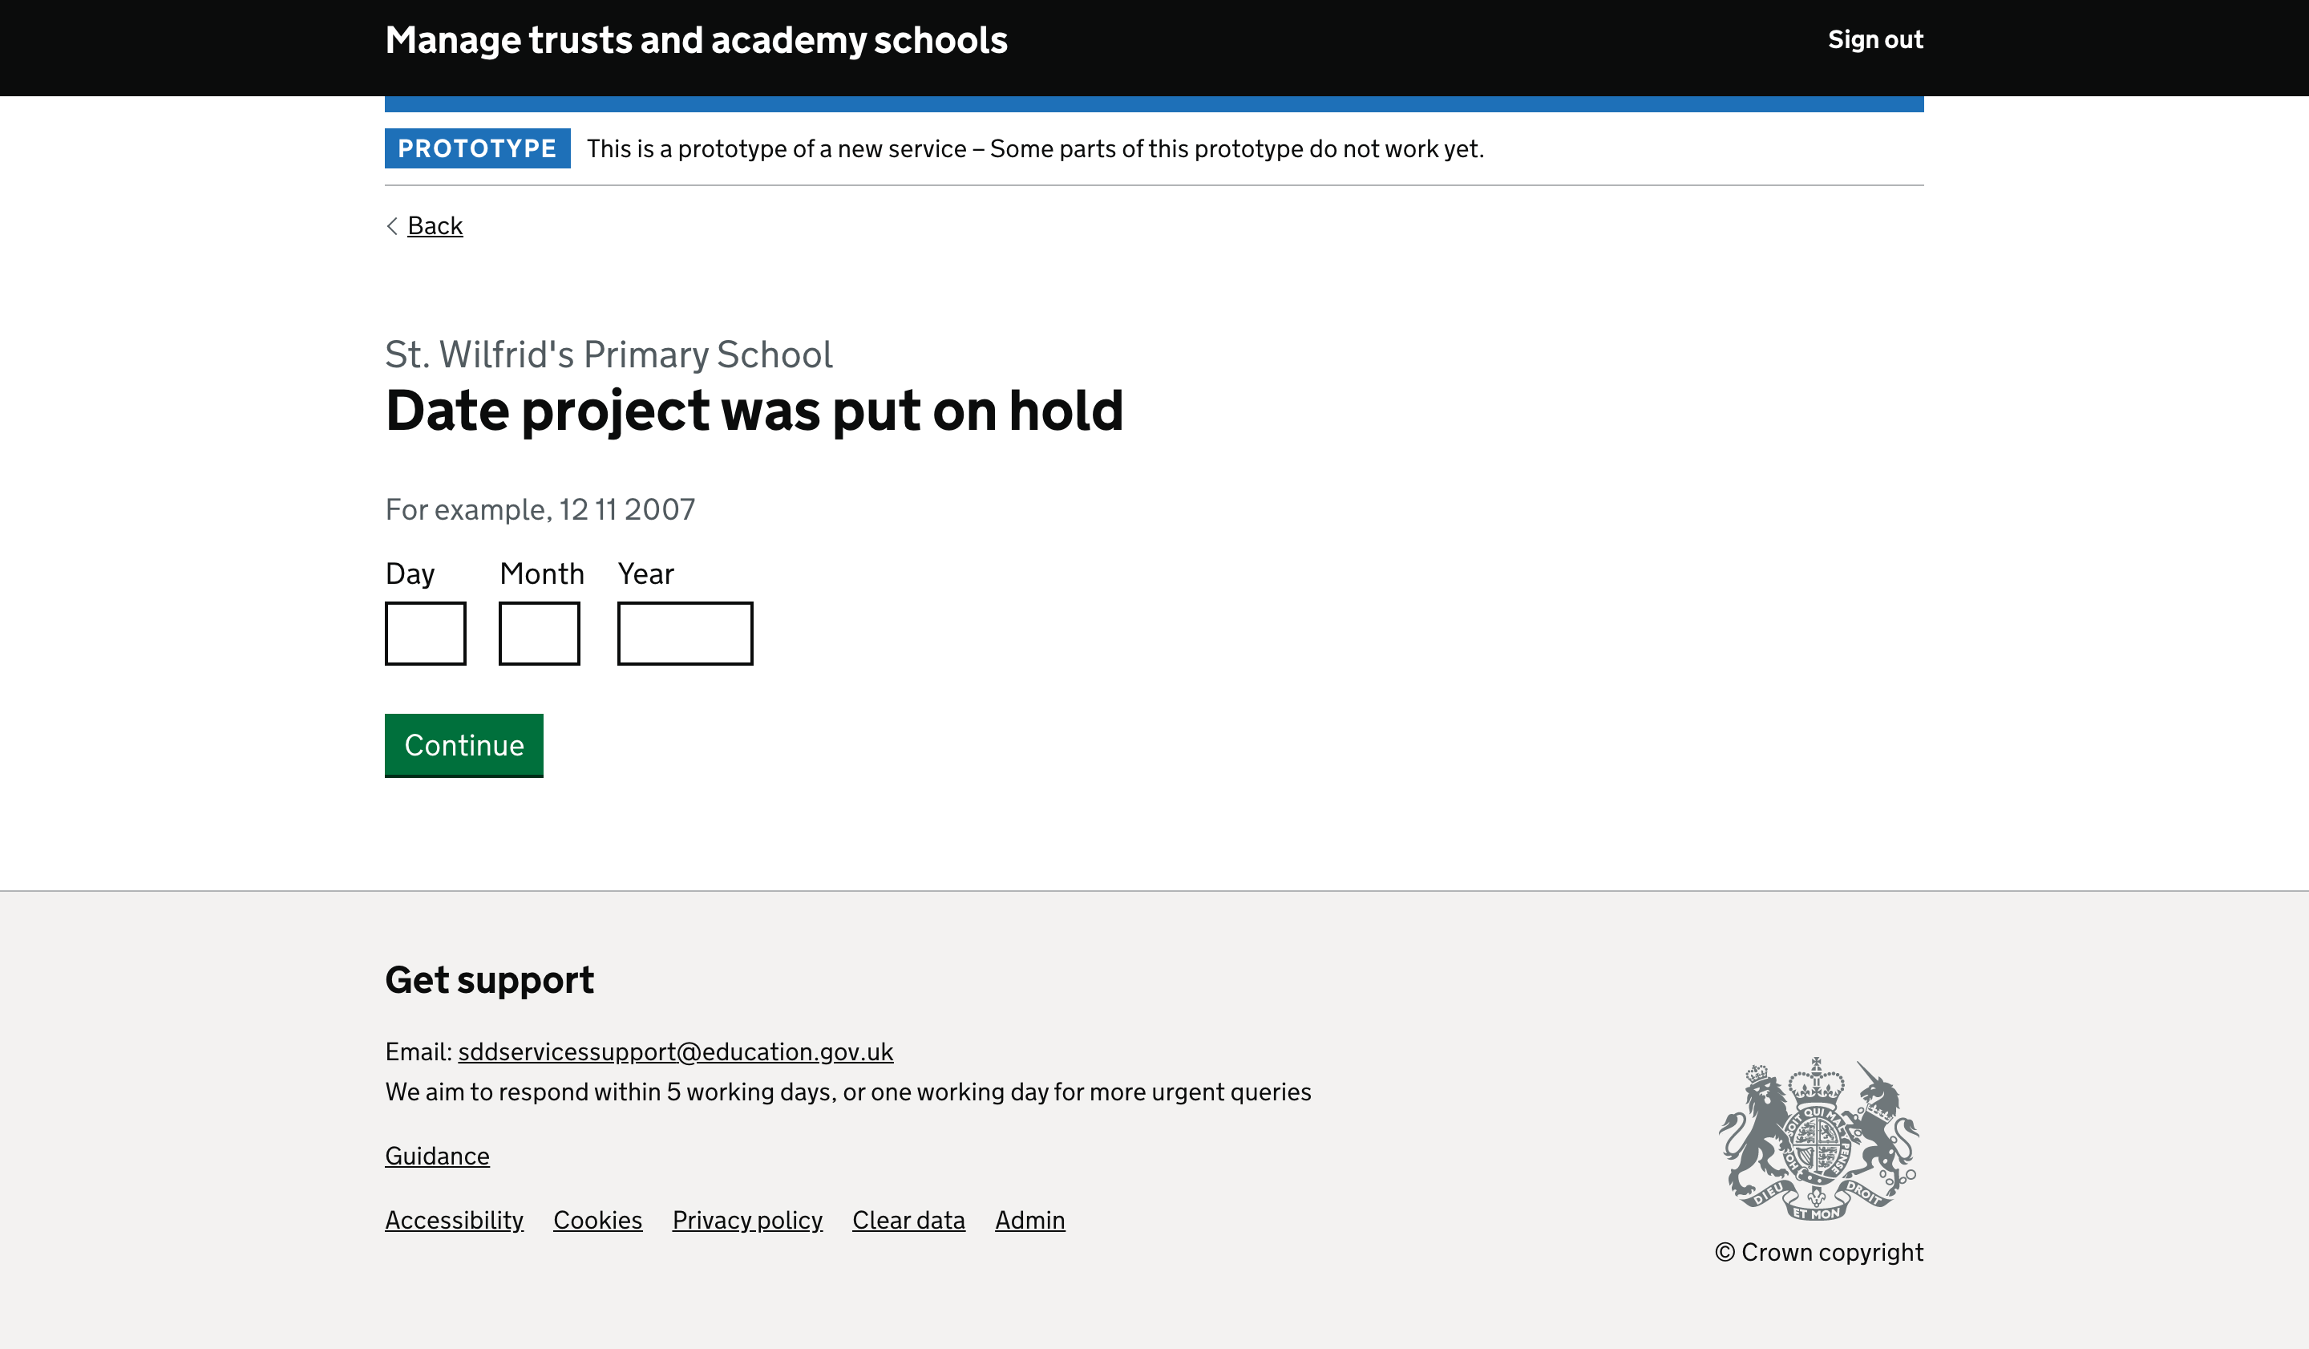Click the Clear data link icon
Image resolution: width=2309 pixels, height=1349 pixels.
tap(908, 1219)
